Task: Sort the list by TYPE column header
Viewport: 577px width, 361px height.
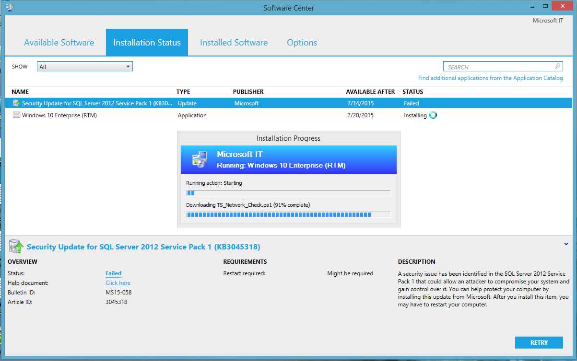Action: pos(183,91)
